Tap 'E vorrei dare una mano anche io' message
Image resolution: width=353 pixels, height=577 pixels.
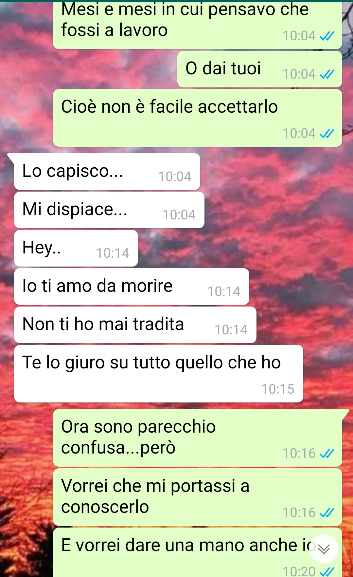pyautogui.click(x=198, y=552)
